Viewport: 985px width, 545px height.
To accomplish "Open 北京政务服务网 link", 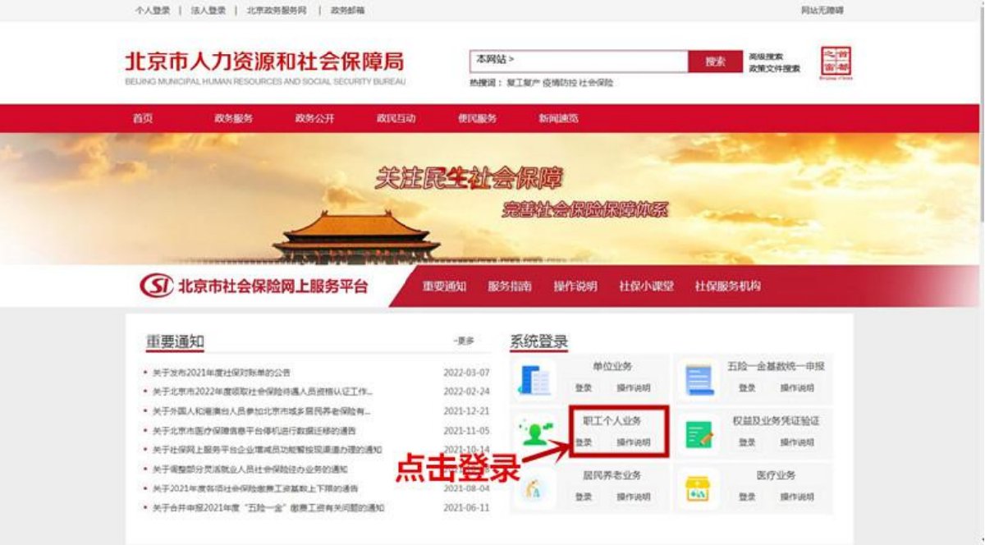I will tap(277, 11).
